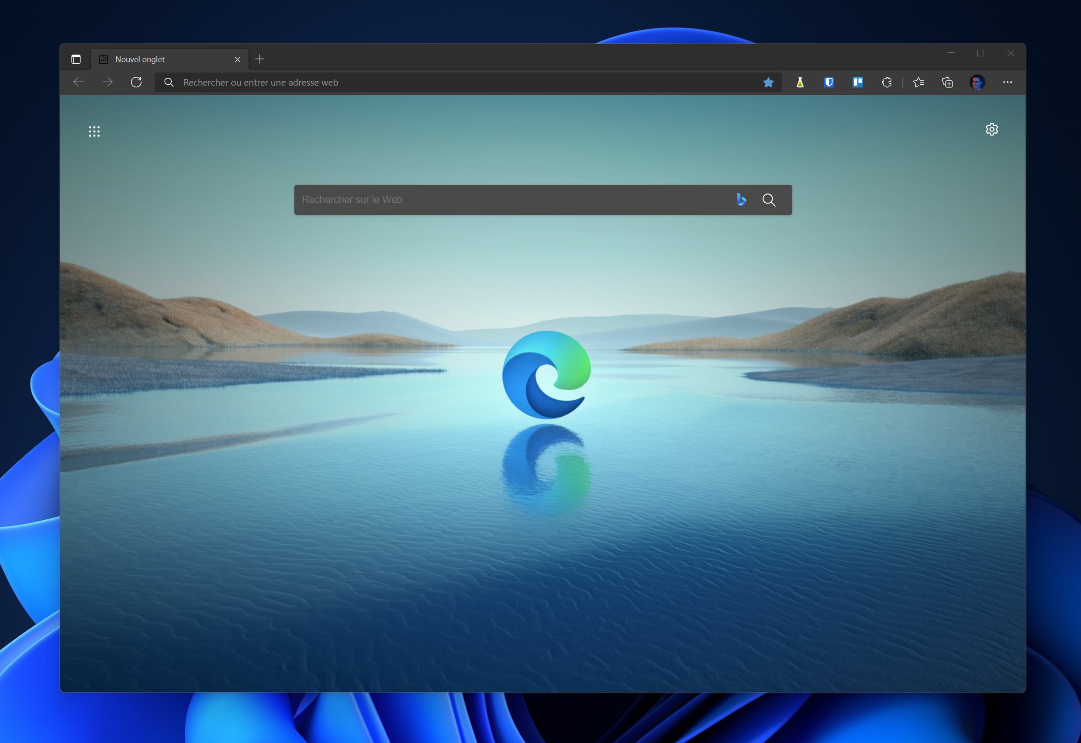Open the vertical tabs panel icon
The image size is (1081, 743).
(76, 59)
